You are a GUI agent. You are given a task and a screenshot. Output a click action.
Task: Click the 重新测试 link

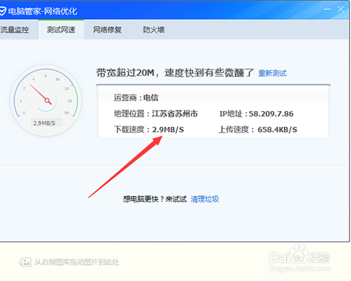coord(272,73)
